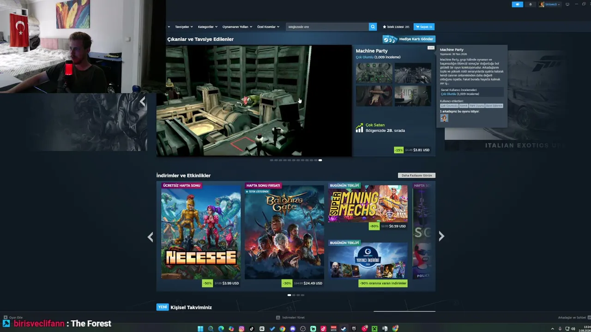Select the last featured carousel dot

pyautogui.click(x=320, y=160)
